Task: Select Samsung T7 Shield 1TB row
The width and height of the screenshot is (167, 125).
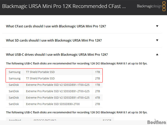Action: point(54,72)
